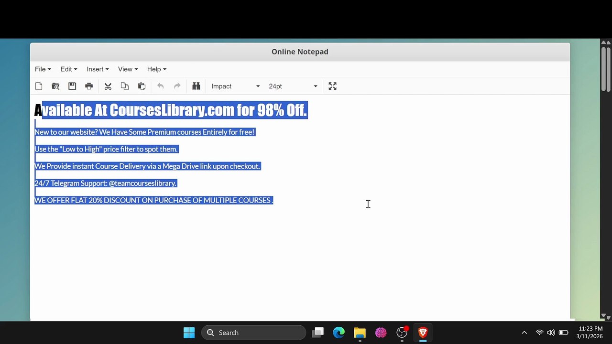
Task: Click the line 'Use the "Low to High" price filter'
Action: coord(106,149)
